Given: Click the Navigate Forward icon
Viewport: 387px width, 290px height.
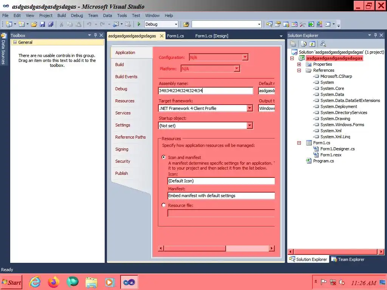Looking at the screenshot, I should point(128,24).
